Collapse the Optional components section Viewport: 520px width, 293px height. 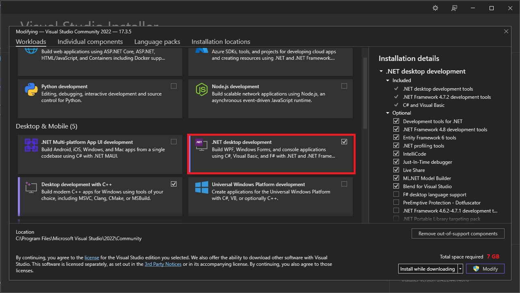pyautogui.click(x=388, y=113)
